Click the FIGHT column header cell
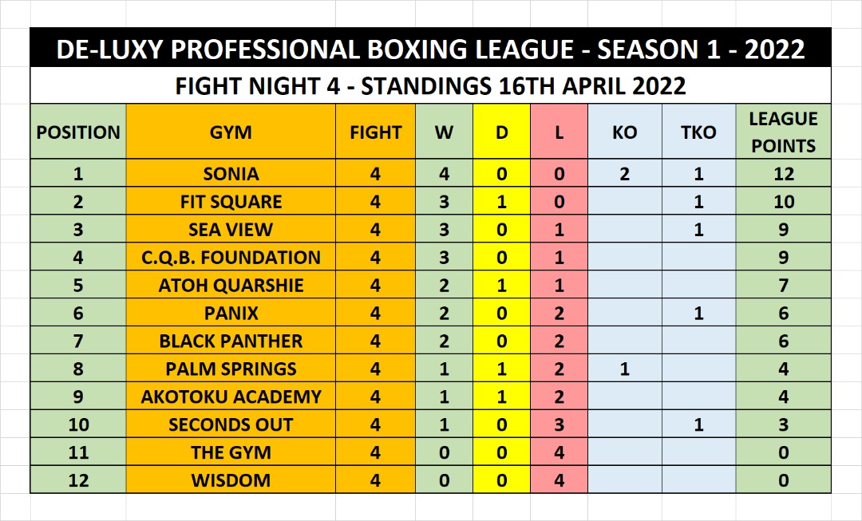862x521 pixels. (x=375, y=132)
